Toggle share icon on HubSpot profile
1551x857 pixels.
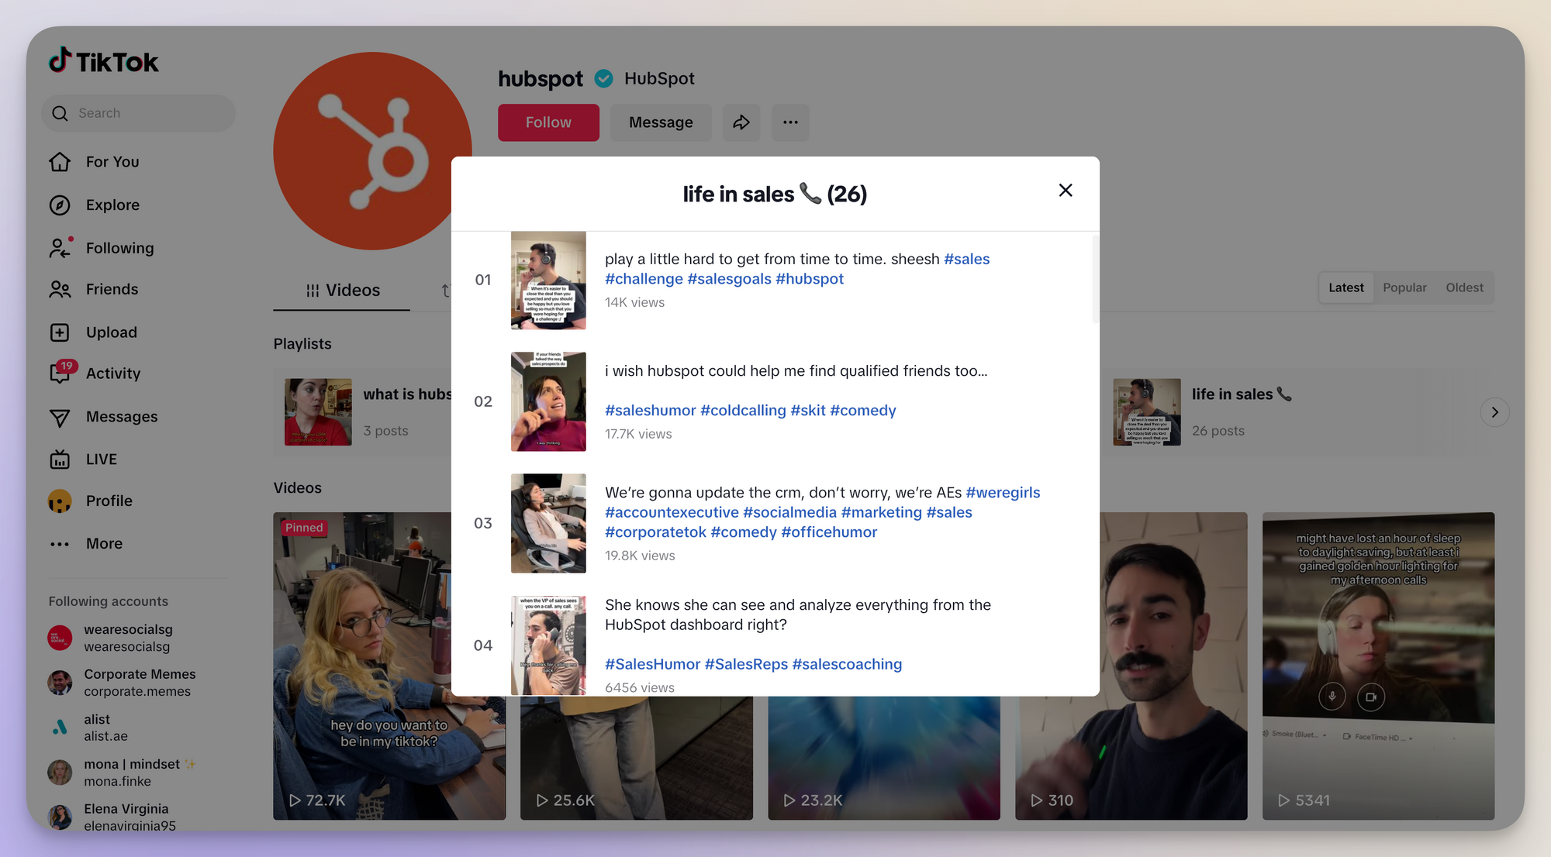741,122
